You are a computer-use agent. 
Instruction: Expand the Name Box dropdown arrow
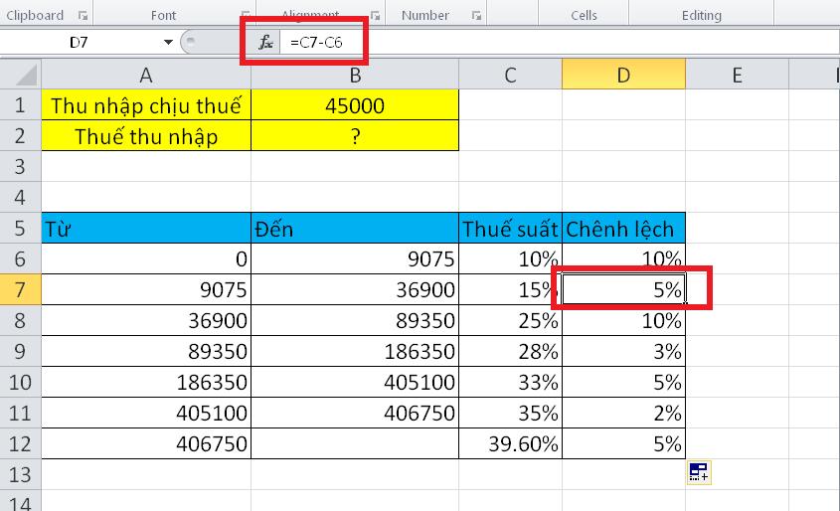(x=168, y=42)
